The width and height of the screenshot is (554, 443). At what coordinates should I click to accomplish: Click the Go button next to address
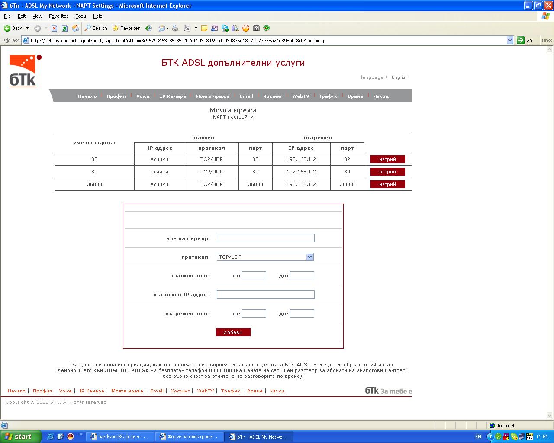(x=525, y=40)
